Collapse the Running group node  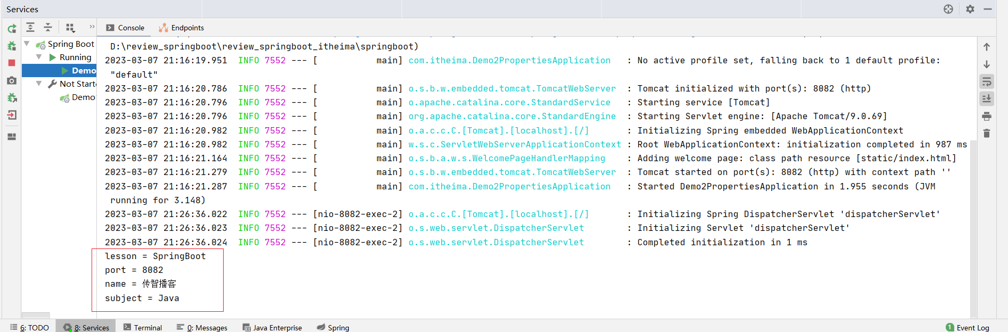click(39, 57)
